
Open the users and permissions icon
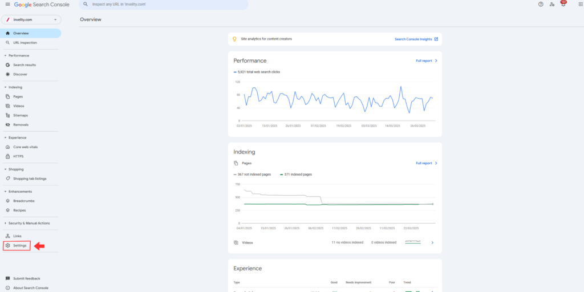pos(552,4)
